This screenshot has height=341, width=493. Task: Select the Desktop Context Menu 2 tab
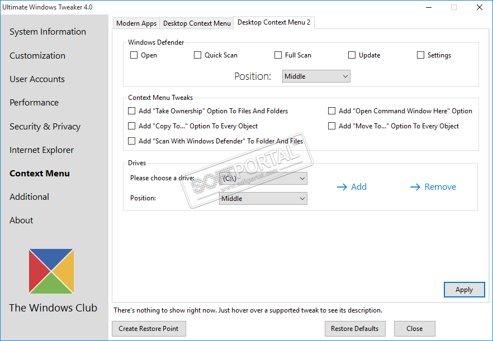274,22
